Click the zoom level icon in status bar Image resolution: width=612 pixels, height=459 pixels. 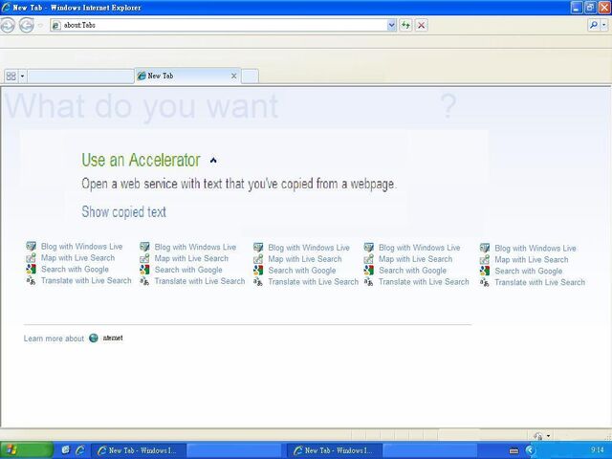click(538, 436)
